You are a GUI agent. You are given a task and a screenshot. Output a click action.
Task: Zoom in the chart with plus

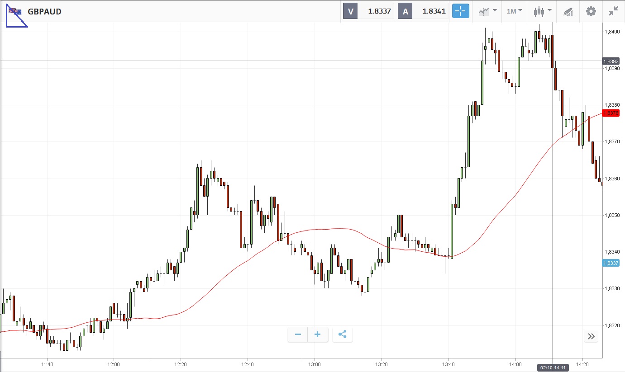(x=318, y=334)
